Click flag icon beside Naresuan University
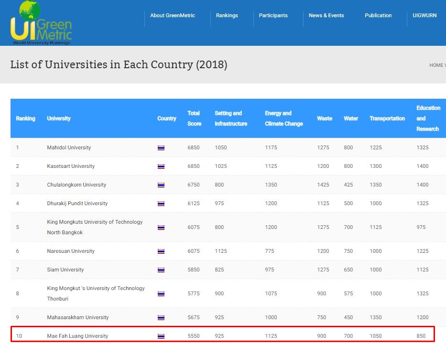Image resolution: width=446 pixels, height=343 pixels. tap(161, 251)
